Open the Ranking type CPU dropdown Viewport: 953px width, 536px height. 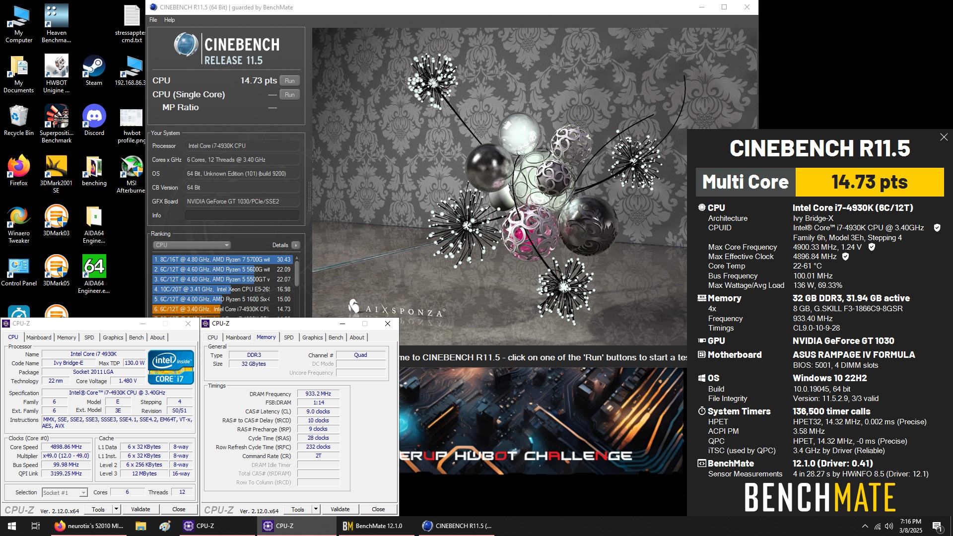(192, 245)
